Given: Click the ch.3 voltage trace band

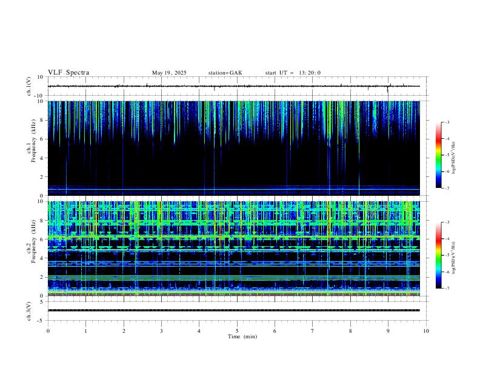Looking at the screenshot, I should [x=234, y=310].
